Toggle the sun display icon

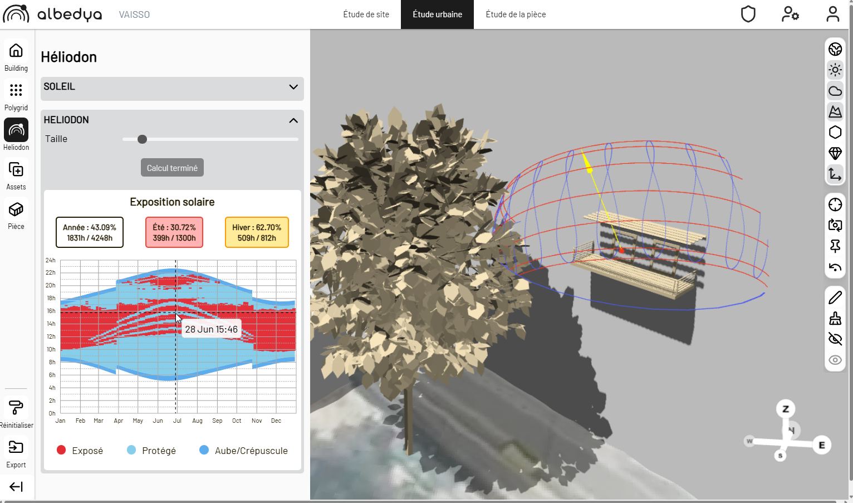point(835,70)
